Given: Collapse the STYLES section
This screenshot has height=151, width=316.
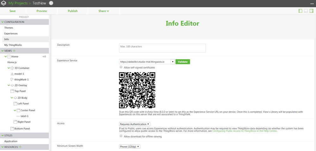Looking at the screenshot, I should pos(3,135).
